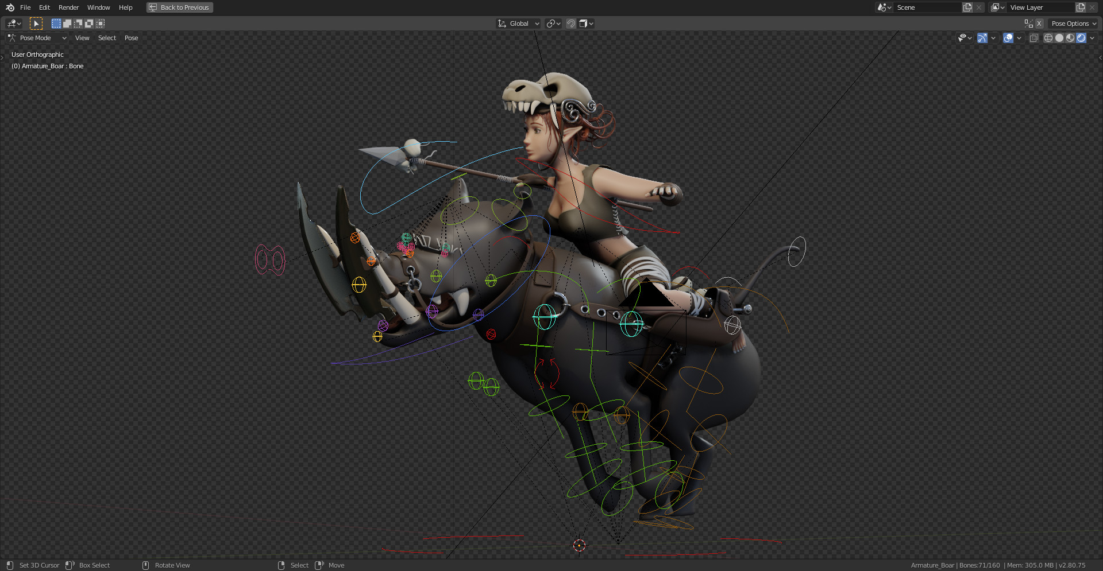1103x571 pixels.
Task: Click the 'Bones:71/160' status statistics
Action: tap(979, 565)
